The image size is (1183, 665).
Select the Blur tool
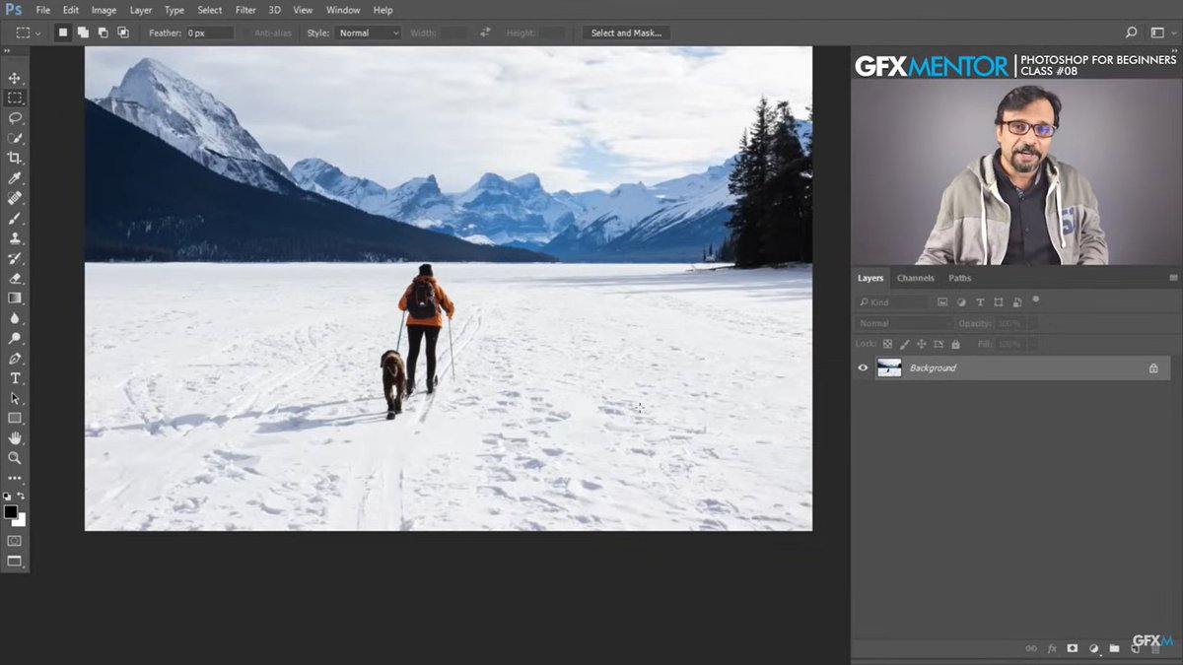click(x=15, y=318)
